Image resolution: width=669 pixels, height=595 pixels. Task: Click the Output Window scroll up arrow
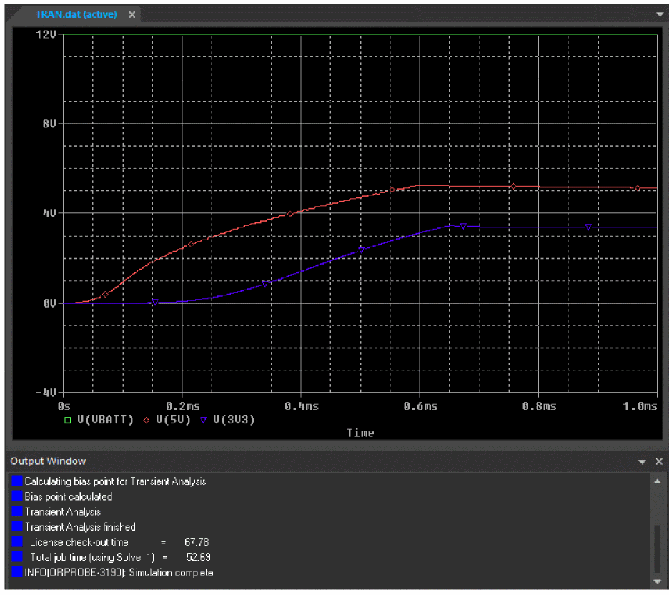pyautogui.click(x=657, y=481)
